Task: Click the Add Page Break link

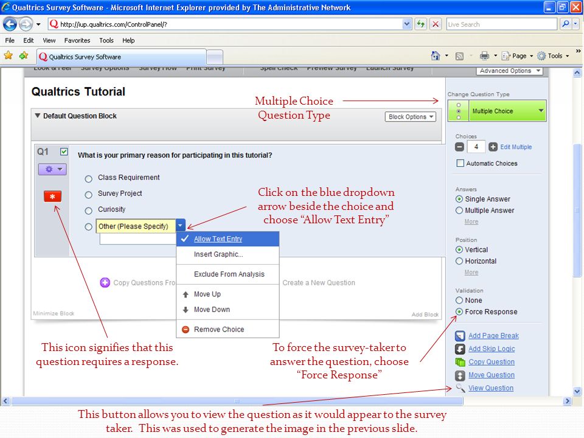Action: tap(493, 336)
